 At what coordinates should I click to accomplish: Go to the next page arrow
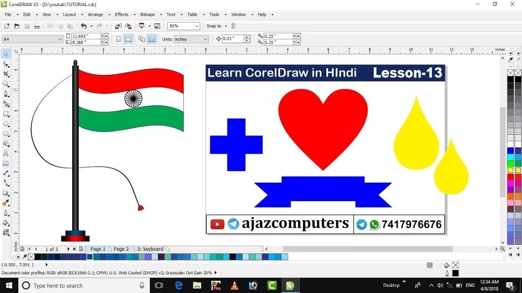pos(68,249)
